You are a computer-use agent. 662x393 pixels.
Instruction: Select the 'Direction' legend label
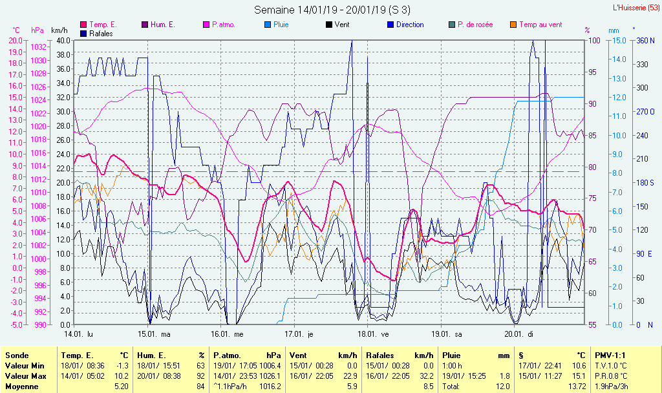pyautogui.click(x=410, y=25)
